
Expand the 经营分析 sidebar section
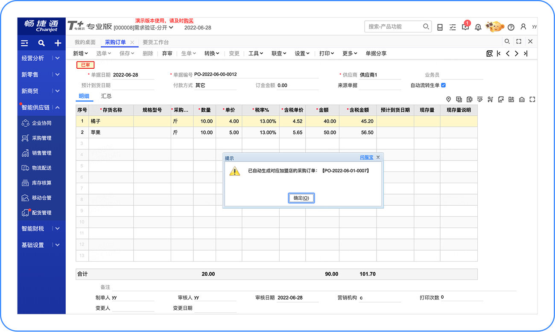pyautogui.click(x=57, y=58)
